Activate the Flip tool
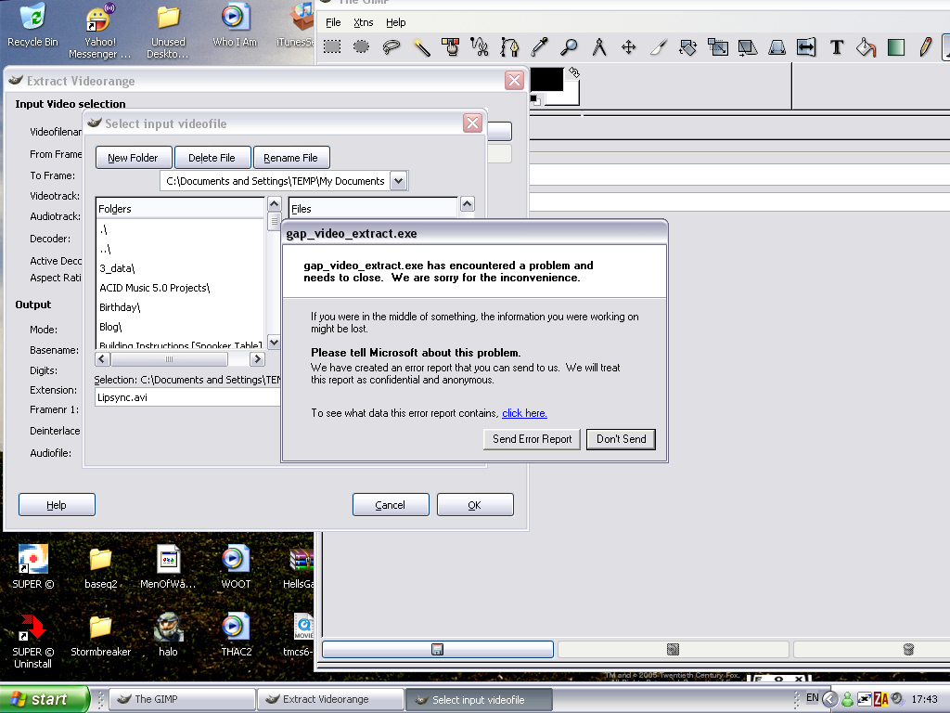This screenshot has width=950, height=713. click(x=806, y=46)
